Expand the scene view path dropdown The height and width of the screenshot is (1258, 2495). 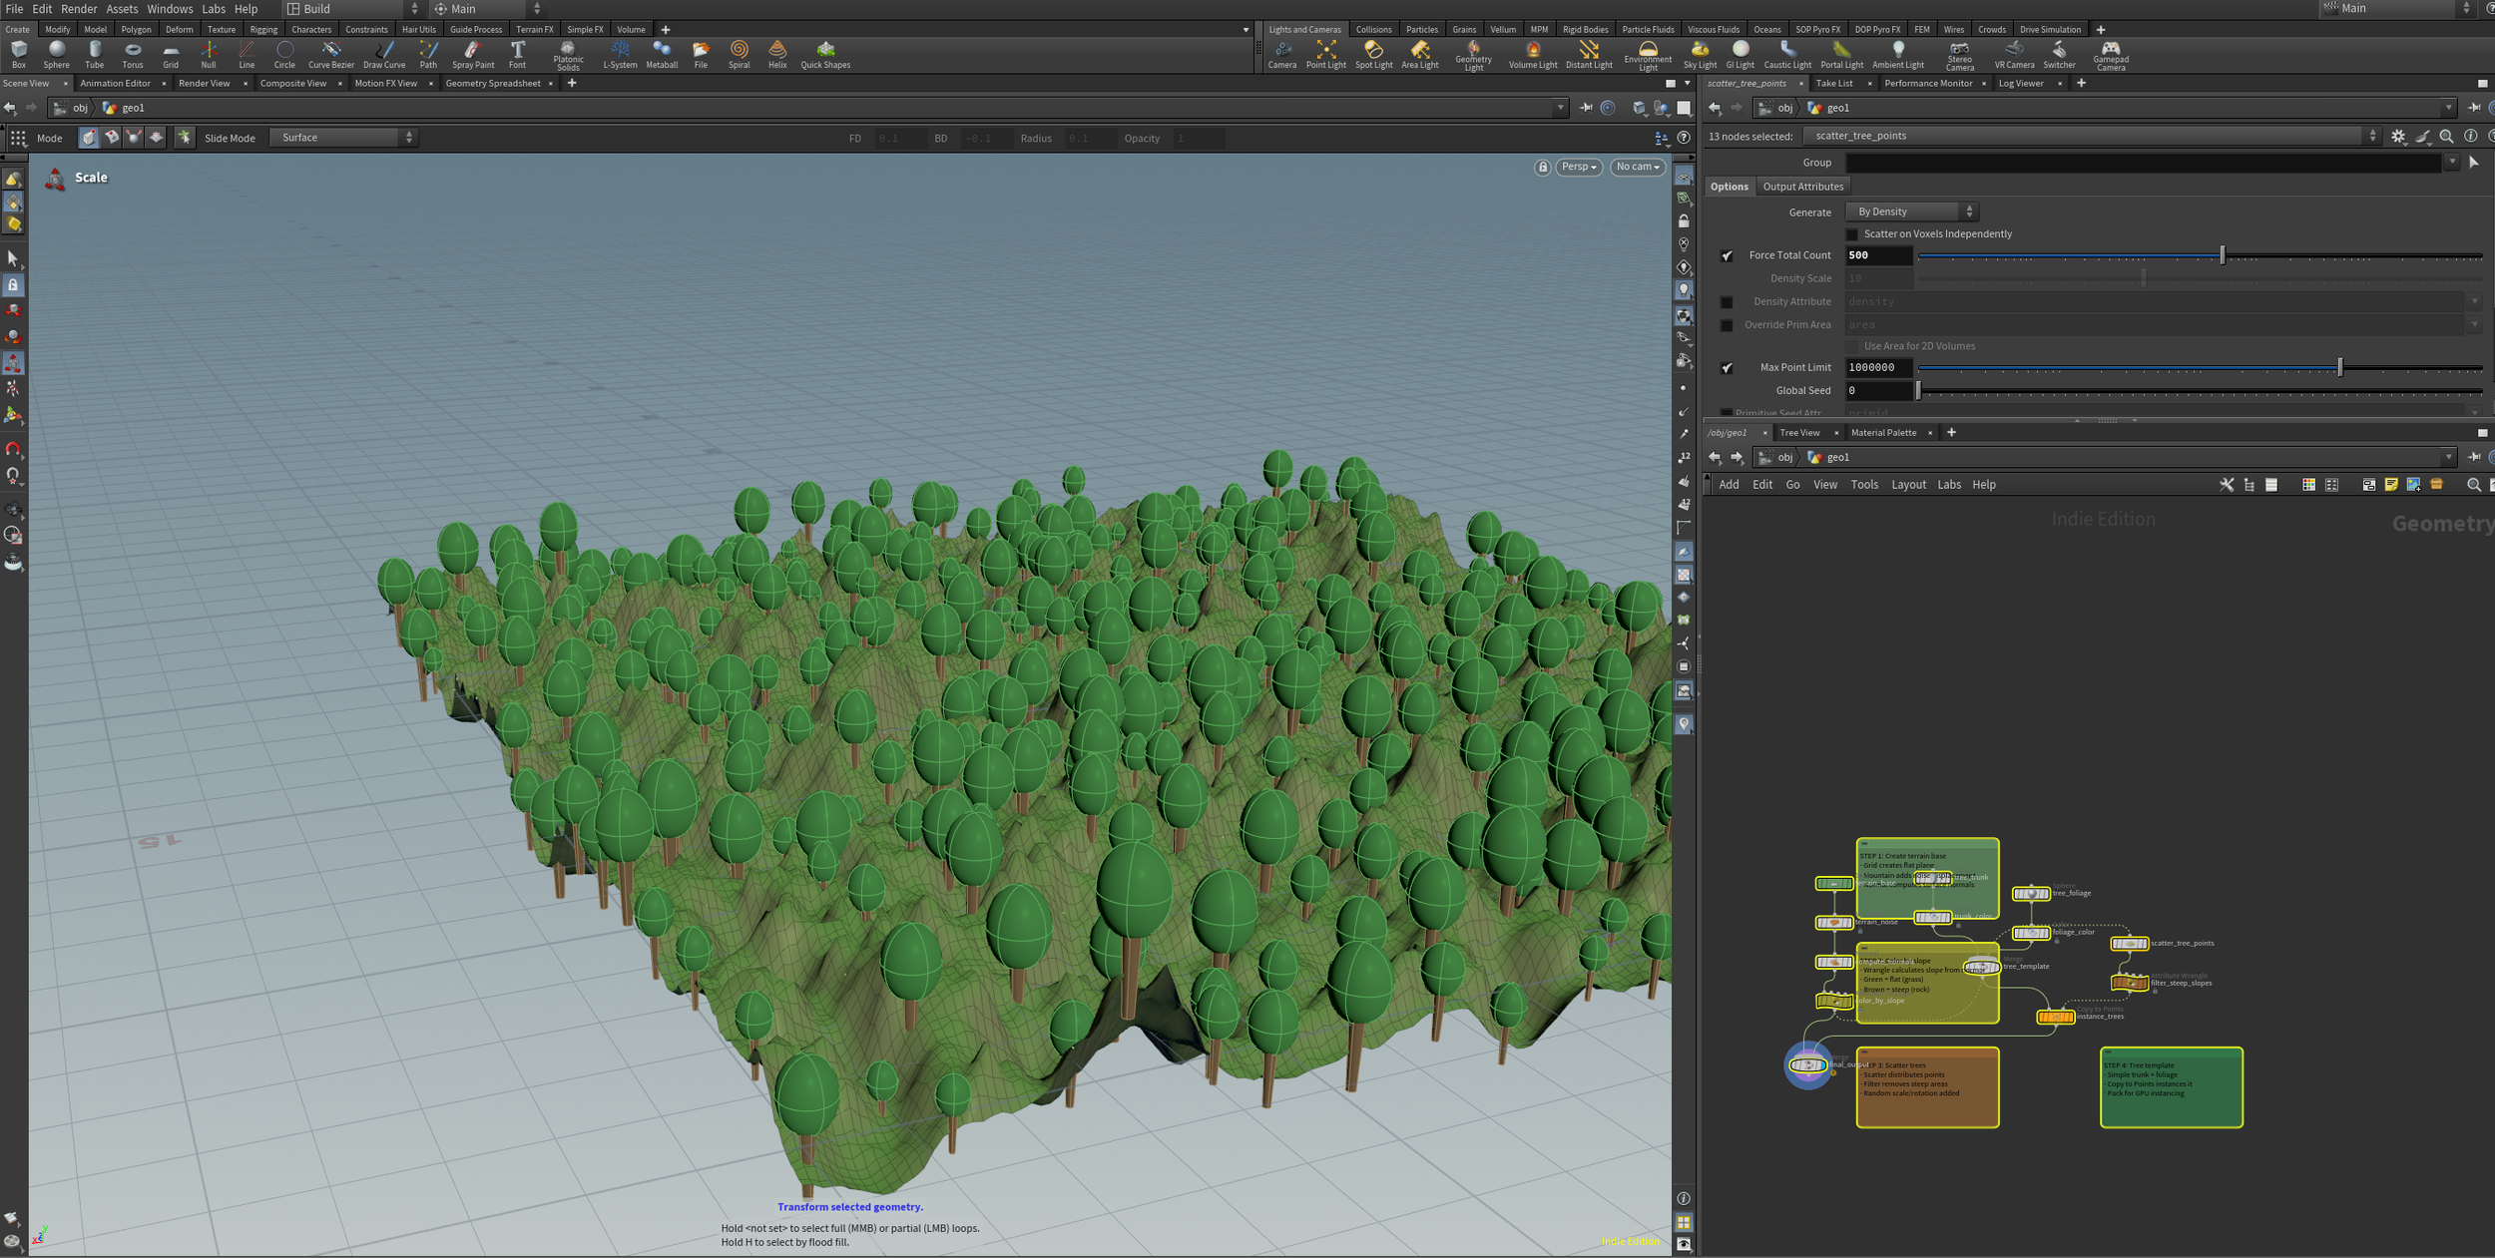(1560, 108)
